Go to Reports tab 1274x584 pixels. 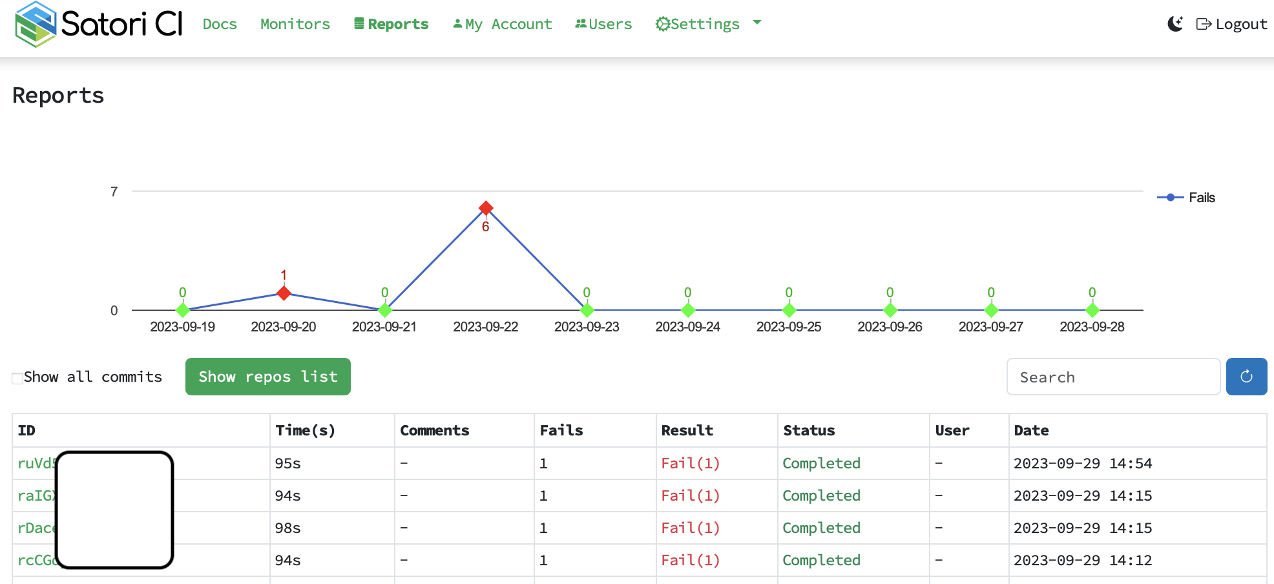(x=392, y=24)
